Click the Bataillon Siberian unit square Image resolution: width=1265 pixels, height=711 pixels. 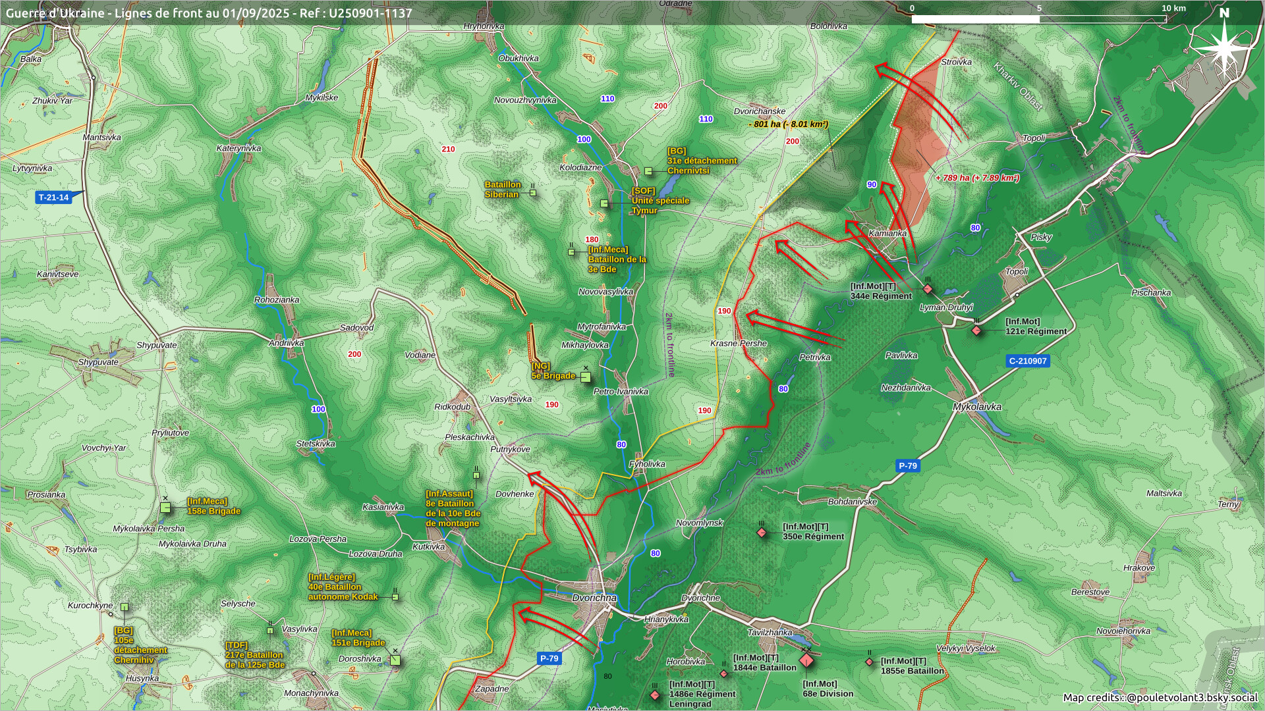(x=533, y=193)
